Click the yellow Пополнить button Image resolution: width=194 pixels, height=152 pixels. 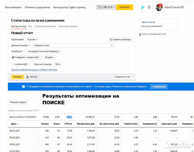click(125, 7)
